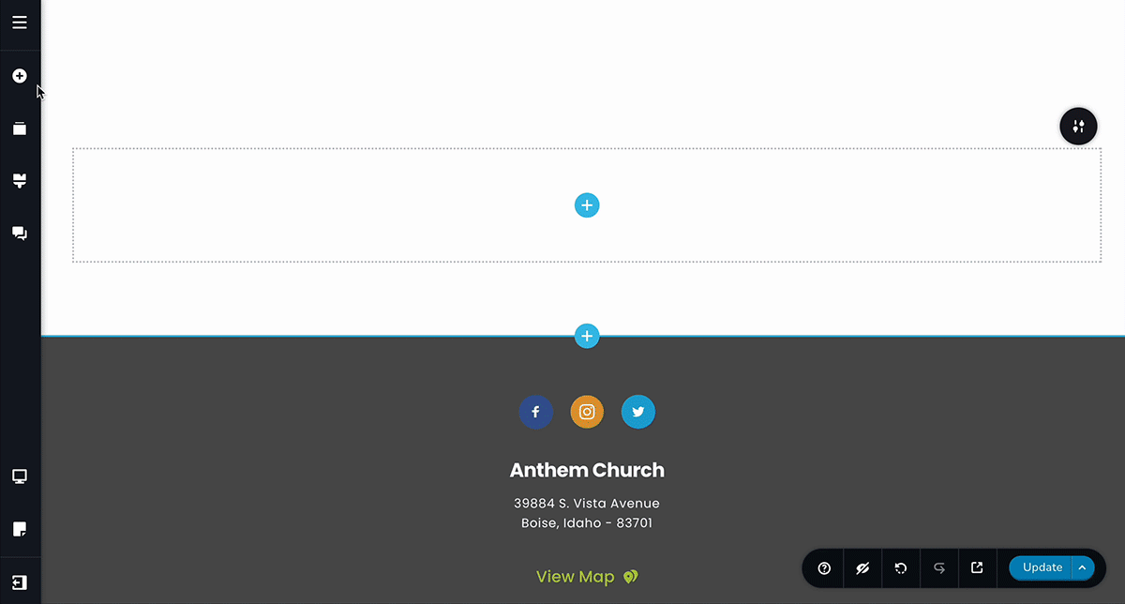Select the Facebook social icon

[535, 412]
